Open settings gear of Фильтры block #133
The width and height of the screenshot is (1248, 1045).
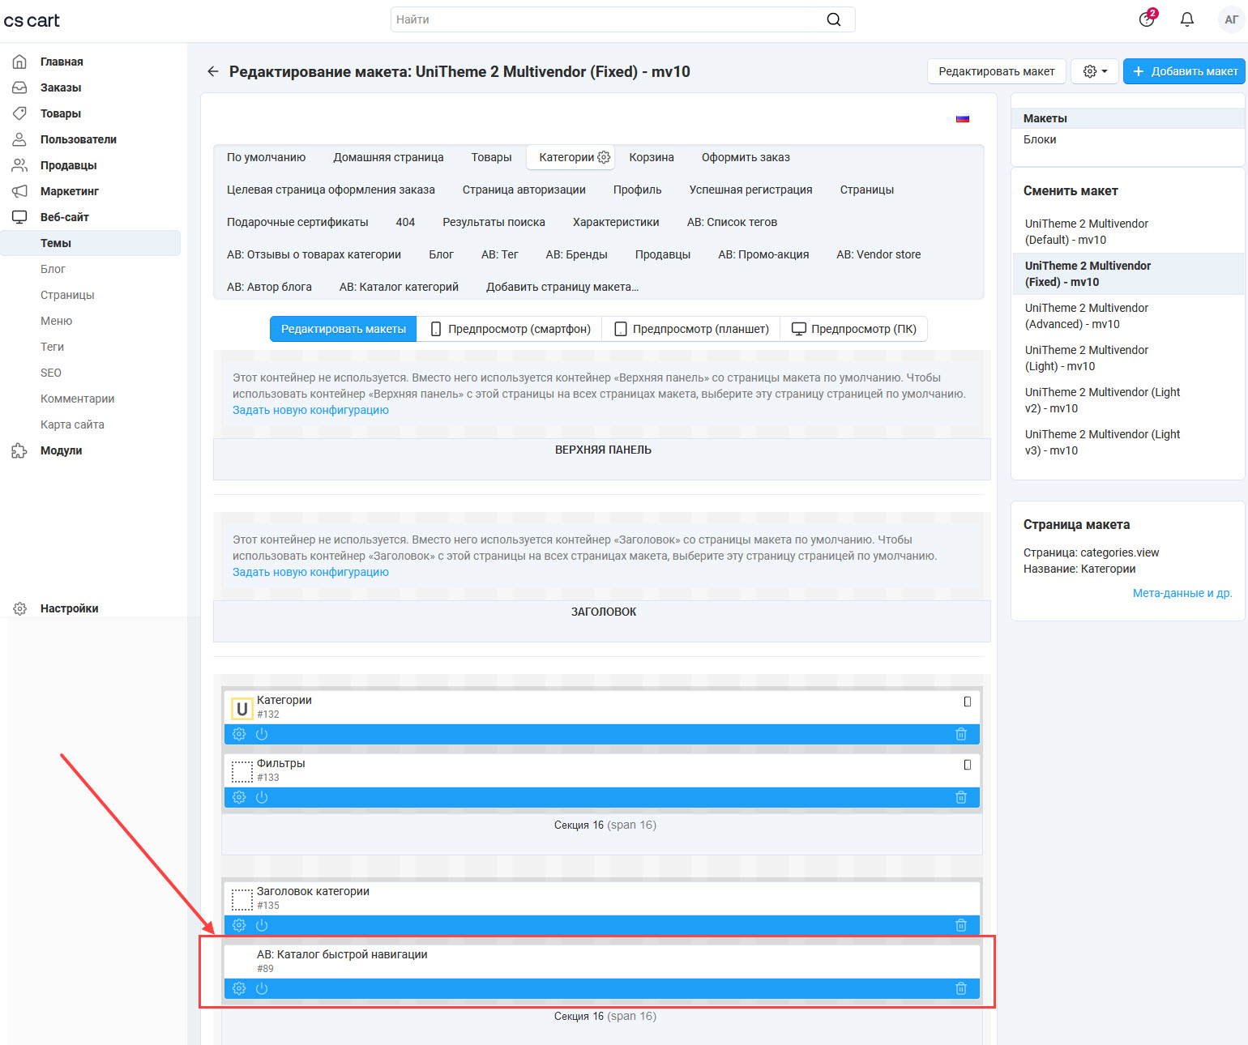(x=239, y=797)
